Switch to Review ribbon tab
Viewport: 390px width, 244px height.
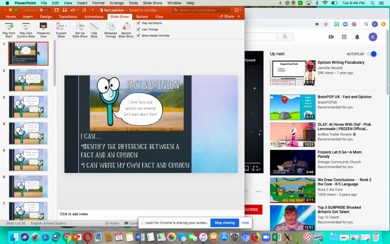[142, 16]
